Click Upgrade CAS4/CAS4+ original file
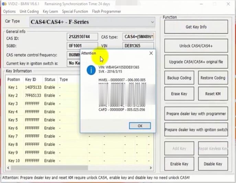 (x=196, y=62)
